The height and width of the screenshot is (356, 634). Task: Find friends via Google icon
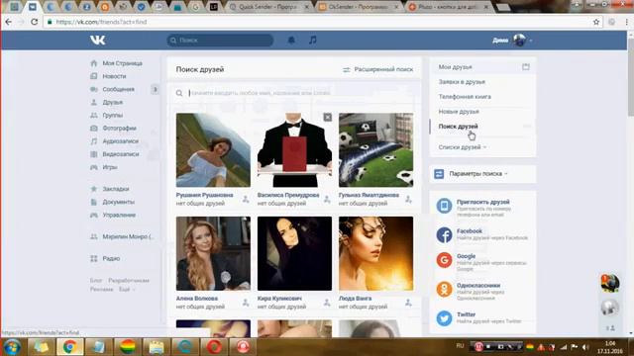point(444,260)
